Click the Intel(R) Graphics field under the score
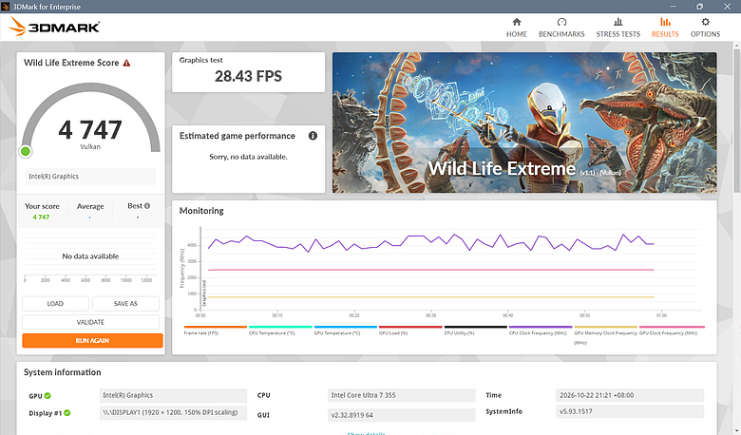 [90, 177]
